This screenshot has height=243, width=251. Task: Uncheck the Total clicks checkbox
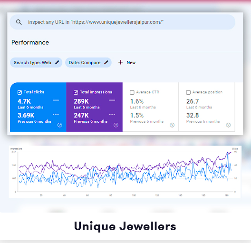tap(19, 92)
